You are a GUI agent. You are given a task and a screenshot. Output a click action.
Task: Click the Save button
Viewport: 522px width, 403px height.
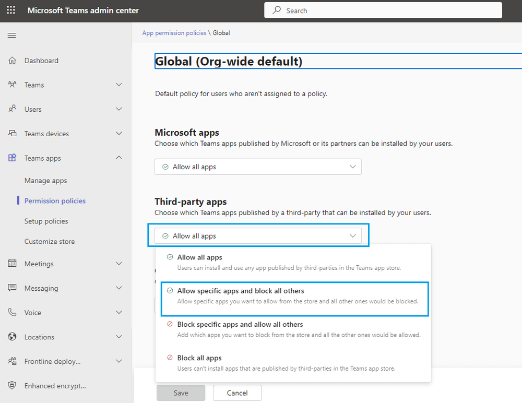click(x=181, y=393)
